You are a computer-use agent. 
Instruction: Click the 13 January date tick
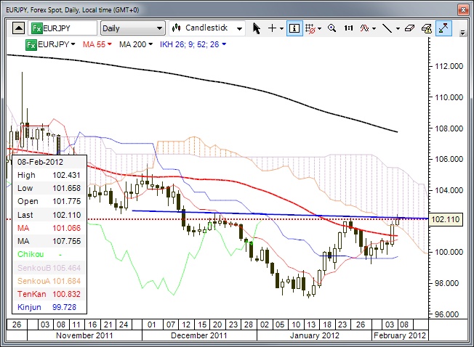311,324
